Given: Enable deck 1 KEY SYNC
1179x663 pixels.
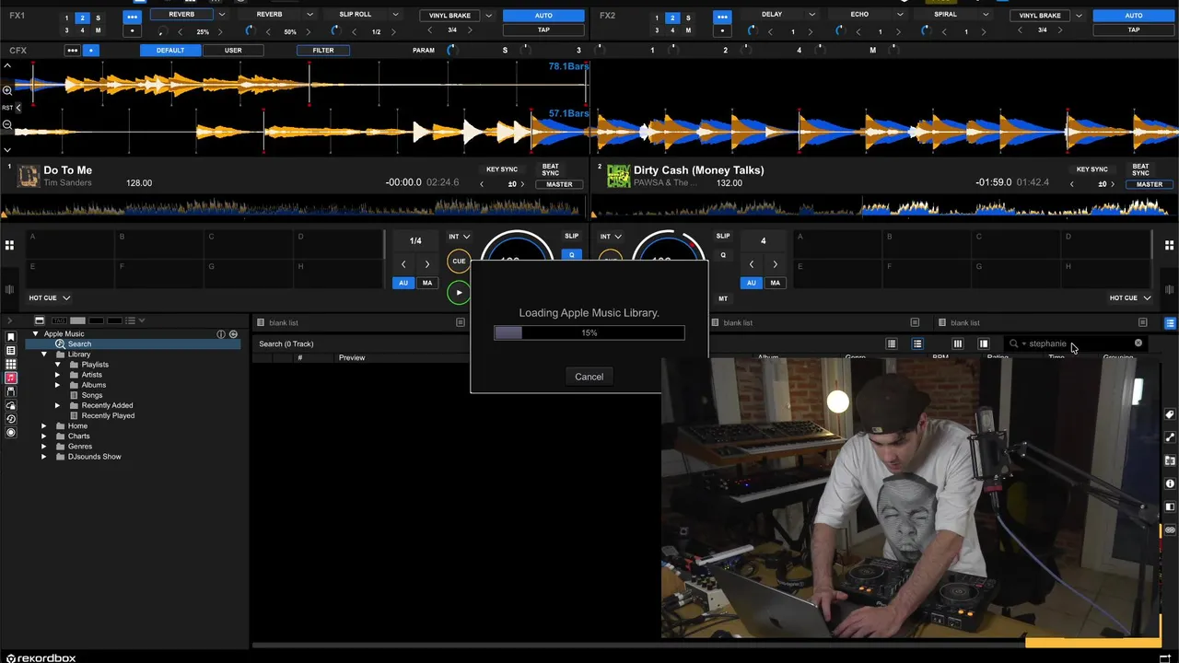Looking at the screenshot, I should (502, 169).
